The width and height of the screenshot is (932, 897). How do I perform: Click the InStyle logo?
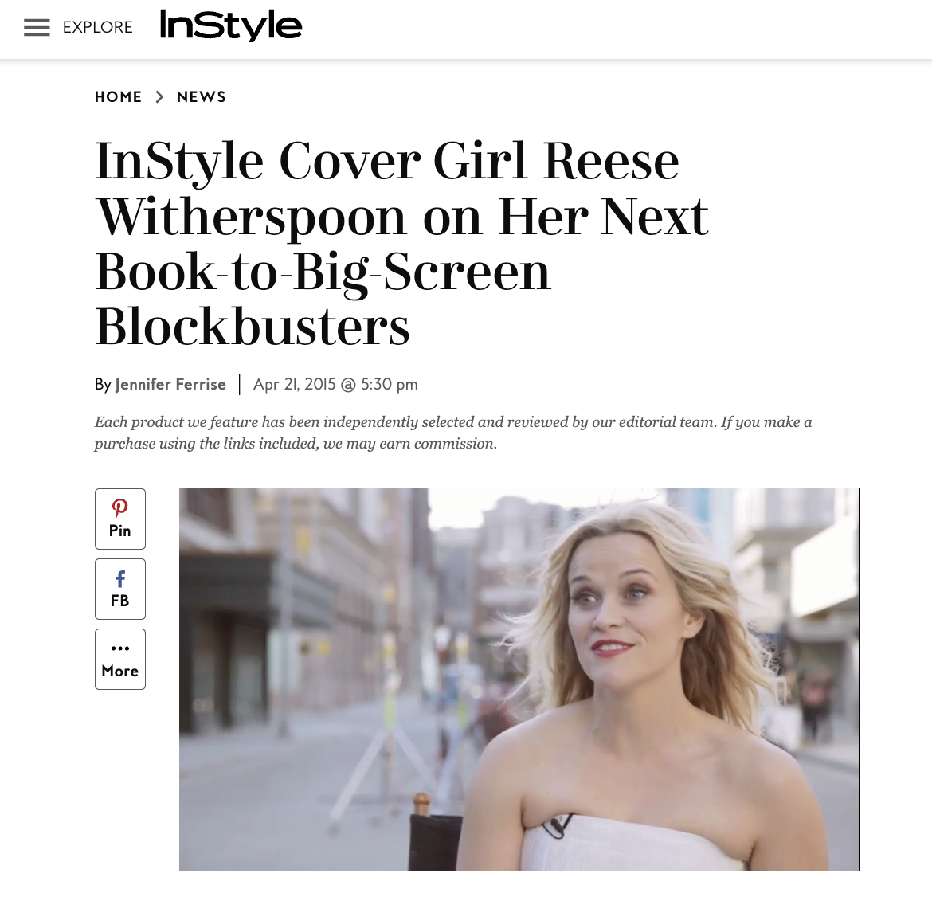230,25
